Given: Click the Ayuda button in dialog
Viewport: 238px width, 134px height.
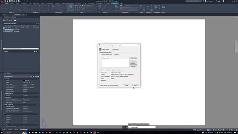Looking at the screenshot, I should tap(135, 85).
